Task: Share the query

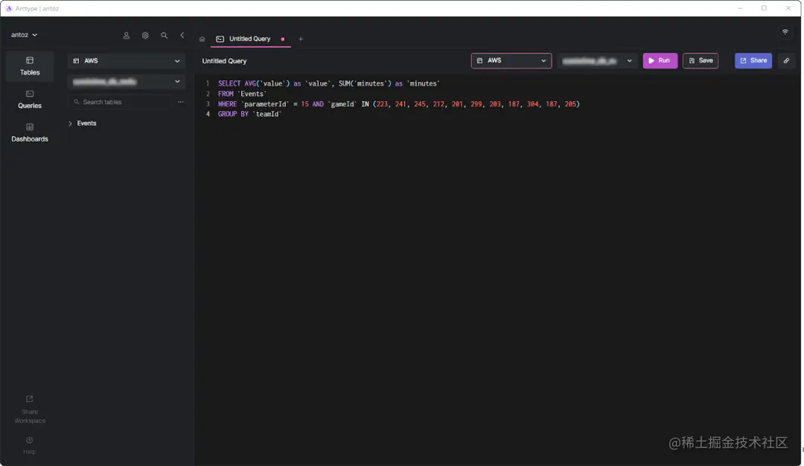Action: click(x=753, y=60)
